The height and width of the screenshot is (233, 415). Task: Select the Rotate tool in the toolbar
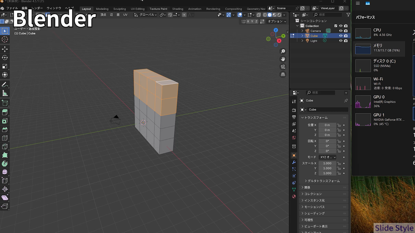tap(5, 58)
